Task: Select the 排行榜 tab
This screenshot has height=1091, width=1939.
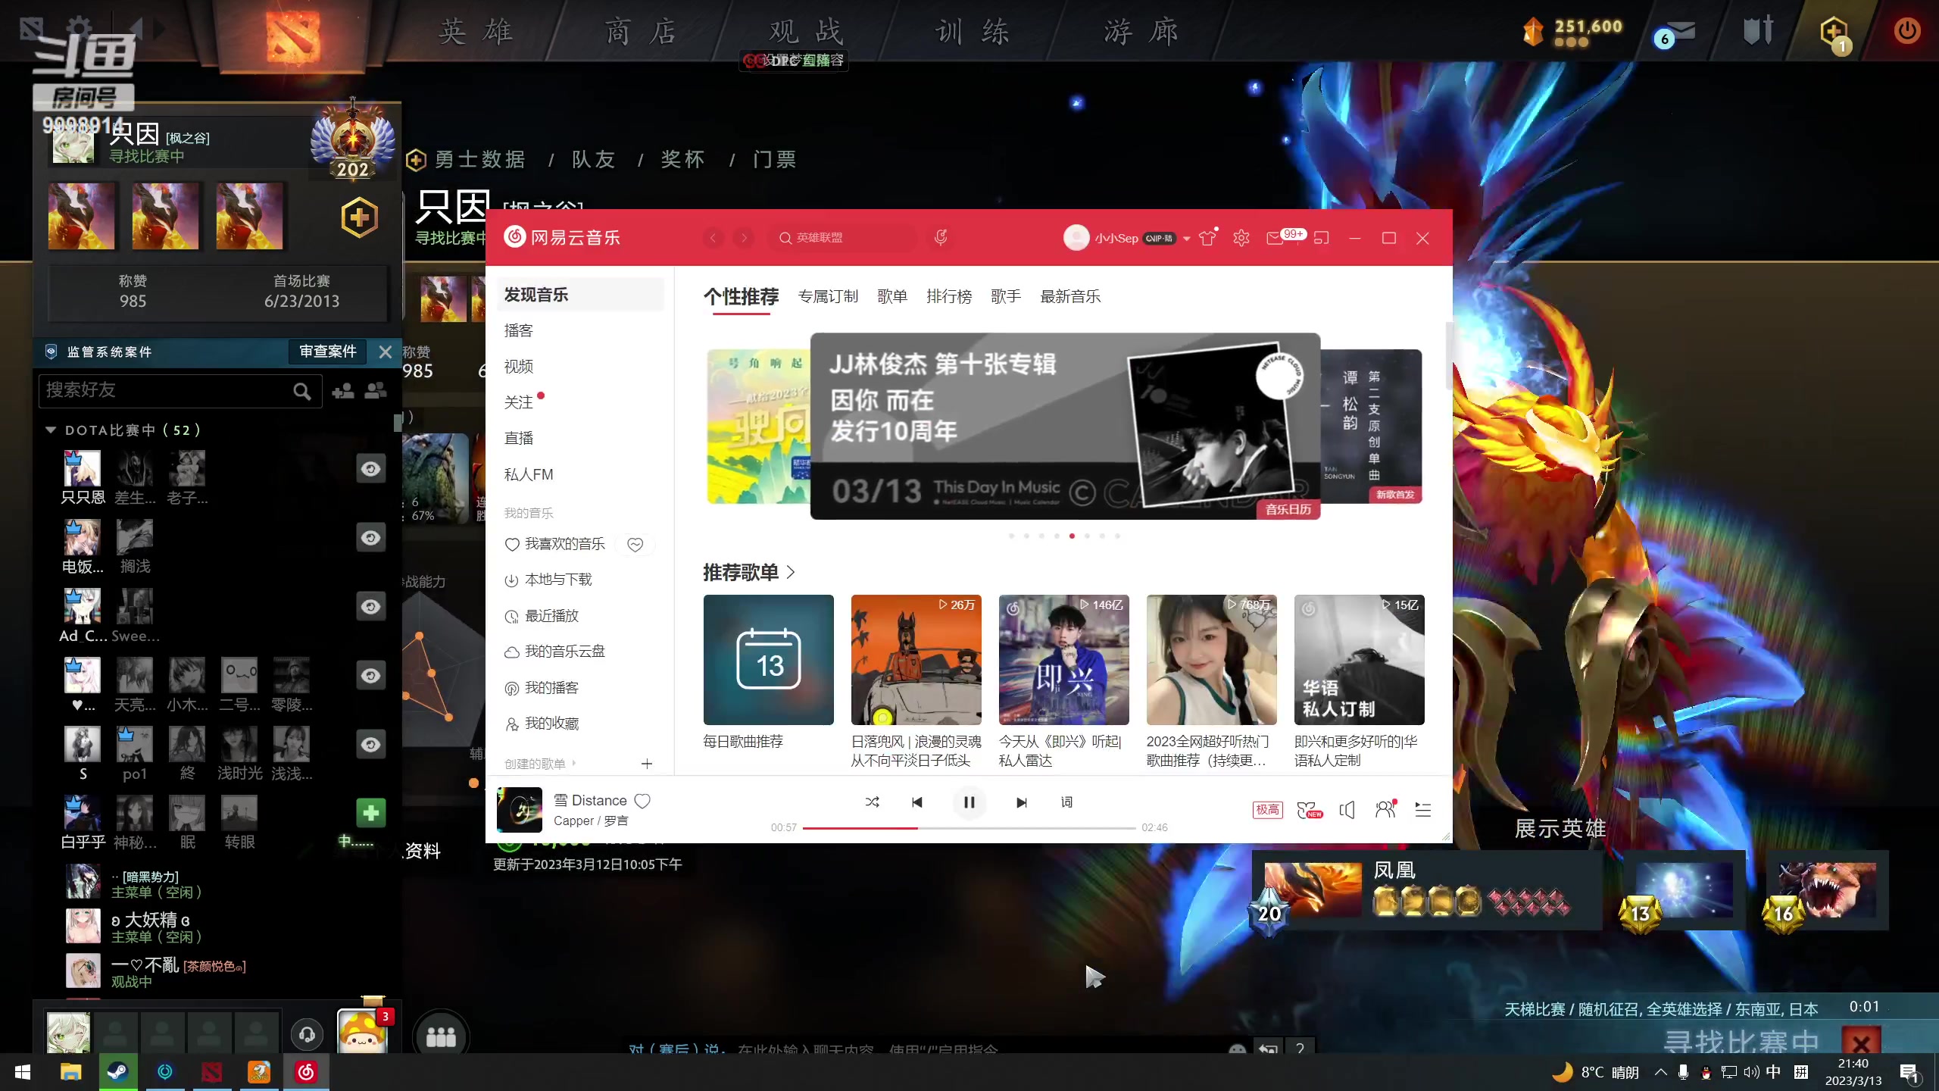Action: [x=949, y=296]
